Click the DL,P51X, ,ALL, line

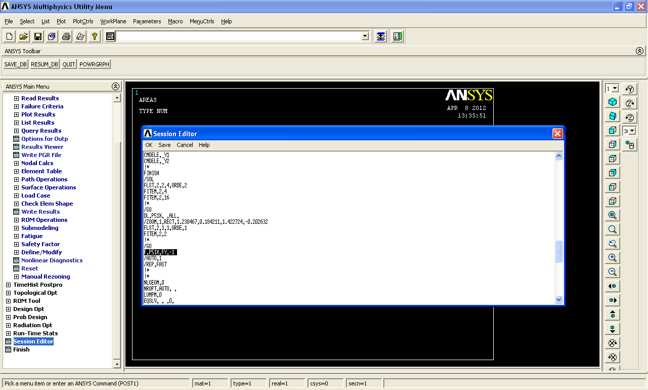tap(161, 216)
